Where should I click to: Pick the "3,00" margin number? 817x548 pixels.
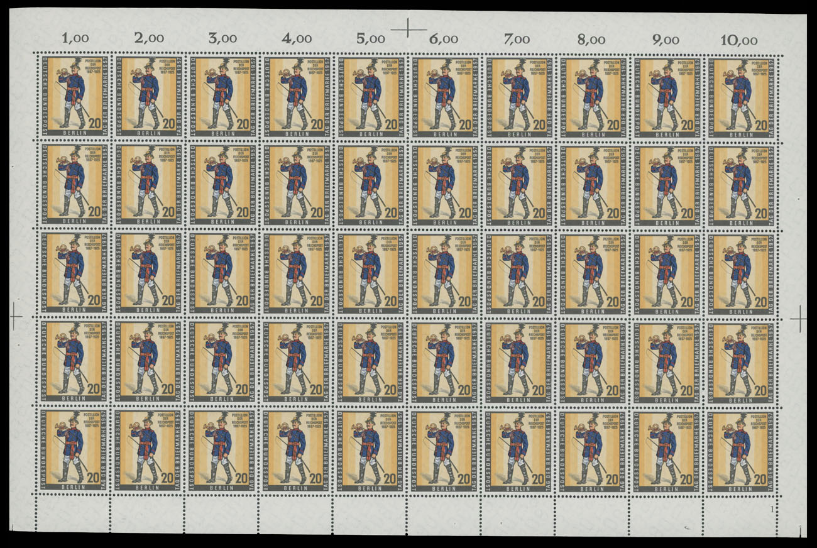click(x=222, y=40)
